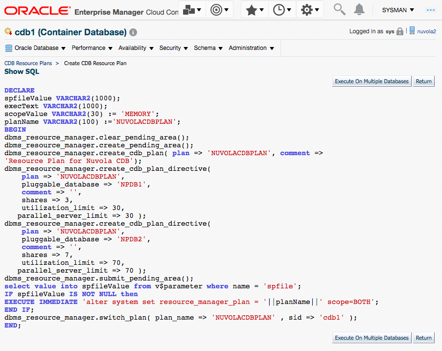Screen dimensions: 442x351
Task: Click top Execute On Multiple Databases button
Action: click(x=372, y=81)
